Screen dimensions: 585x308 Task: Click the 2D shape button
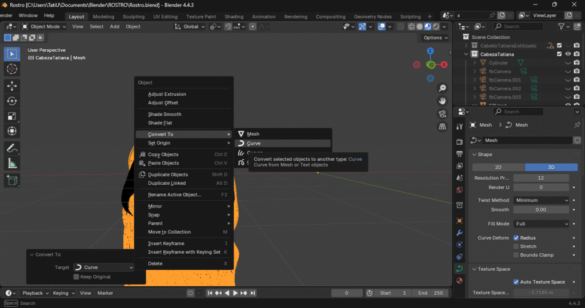pos(498,167)
